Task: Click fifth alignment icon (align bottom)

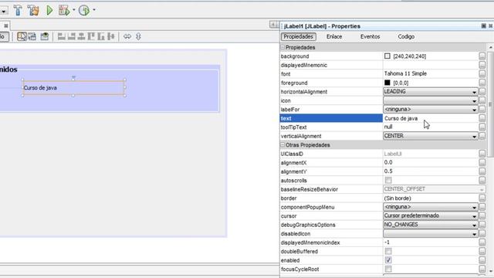Action: (x=101, y=36)
